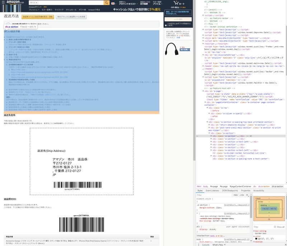This screenshot has width=287, height=246.
Task: Open the Sell on Amazon nav link
Action: click(x=94, y=10)
